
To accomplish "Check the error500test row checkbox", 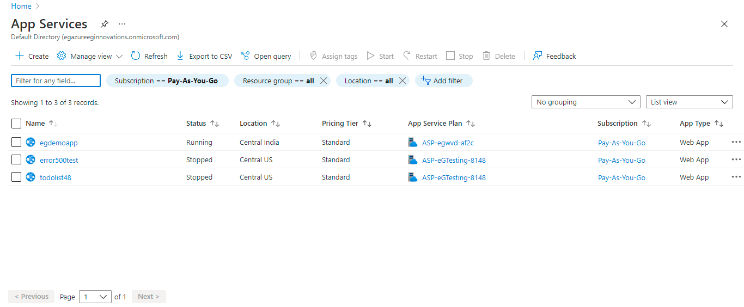I will pyautogui.click(x=16, y=159).
